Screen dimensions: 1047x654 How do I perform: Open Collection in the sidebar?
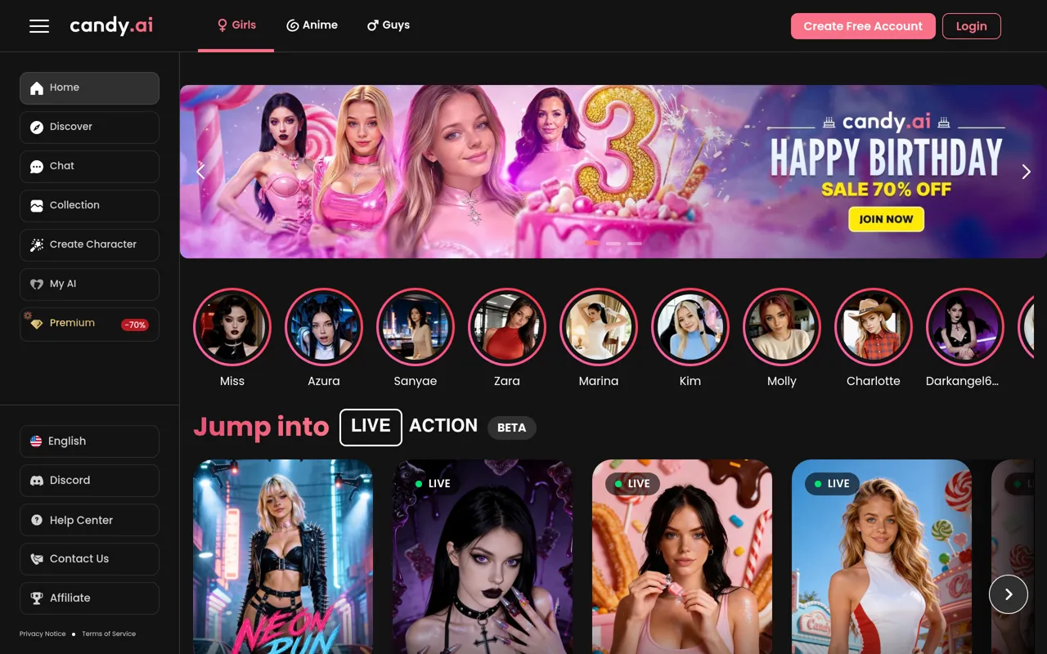pos(89,206)
